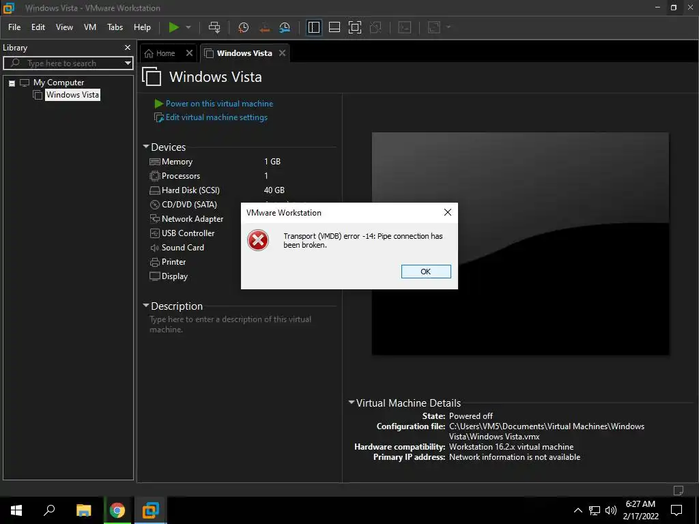The image size is (699, 524).
Task: Open the View menu
Action: (x=64, y=27)
